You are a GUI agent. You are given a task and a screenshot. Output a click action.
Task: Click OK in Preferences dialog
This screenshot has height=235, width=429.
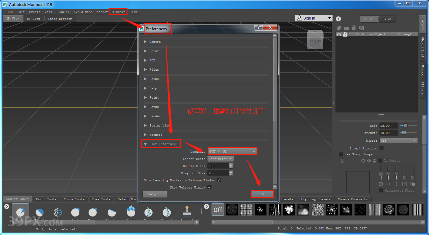262,194
